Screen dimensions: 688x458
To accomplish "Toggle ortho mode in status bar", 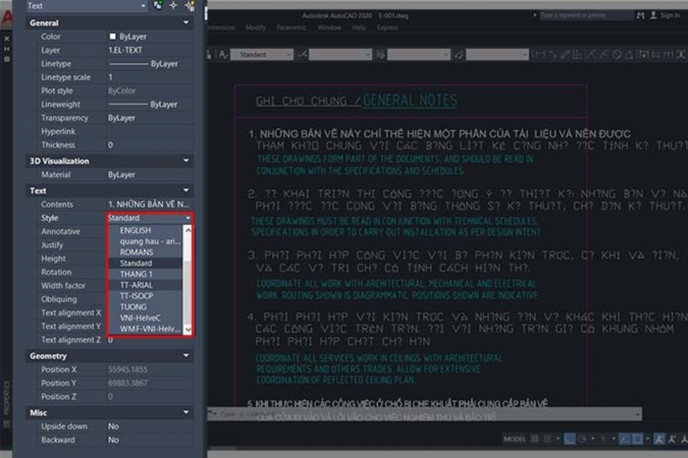I will (x=569, y=439).
